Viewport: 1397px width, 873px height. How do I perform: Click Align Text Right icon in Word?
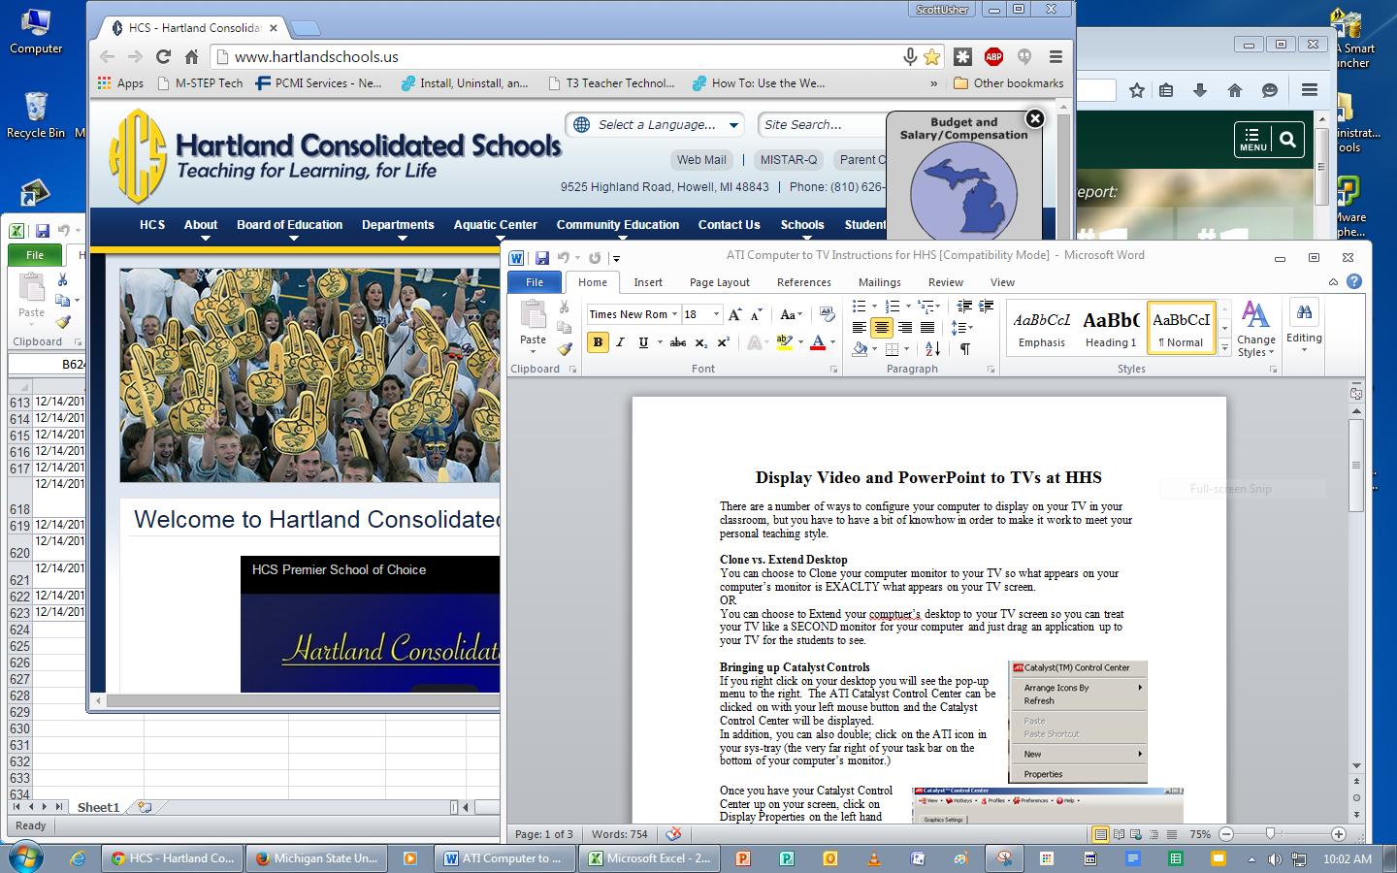coord(904,328)
